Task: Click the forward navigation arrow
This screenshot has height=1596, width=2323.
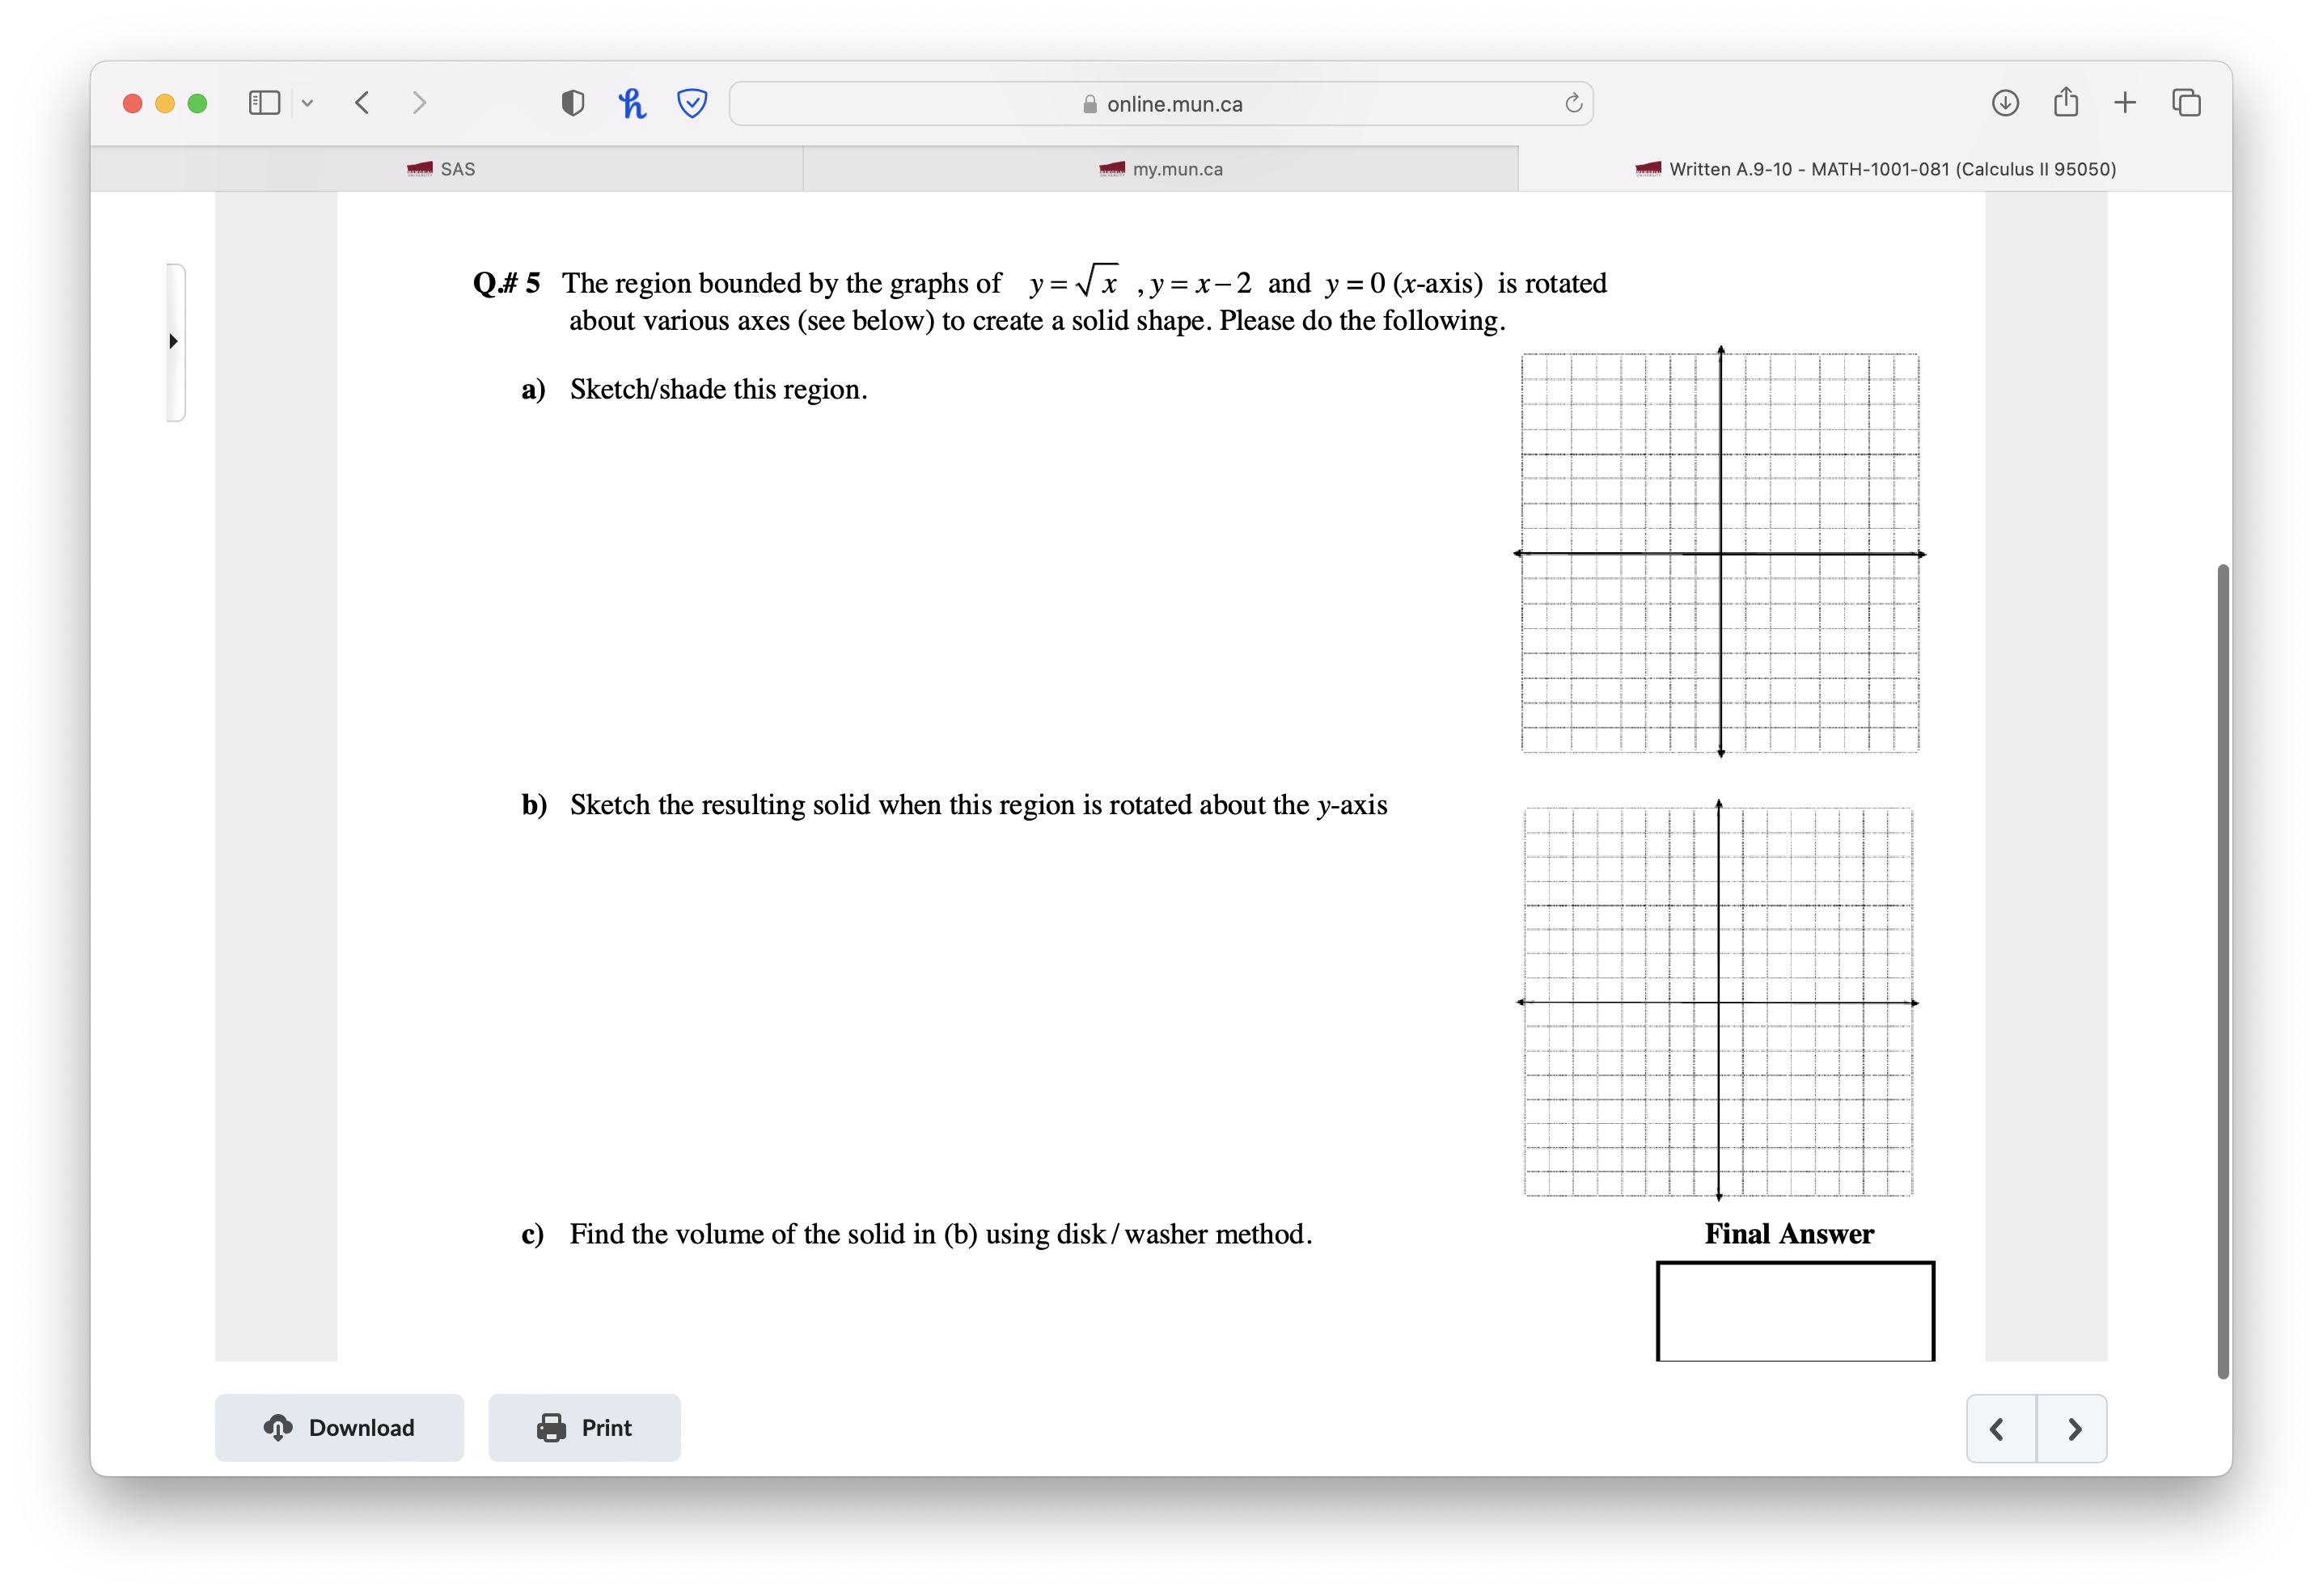Action: coord(419,103)
